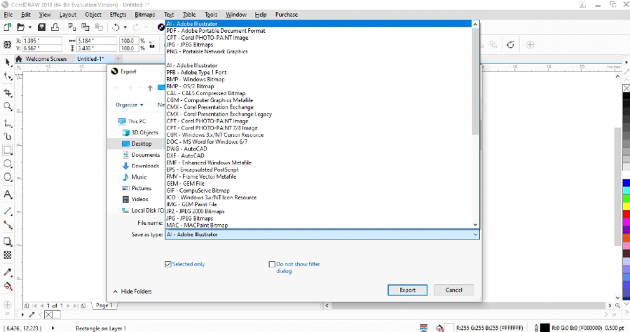Open the File menu
Screen dimensions: 630x332
pyautogui.click(x=8, y=15)
